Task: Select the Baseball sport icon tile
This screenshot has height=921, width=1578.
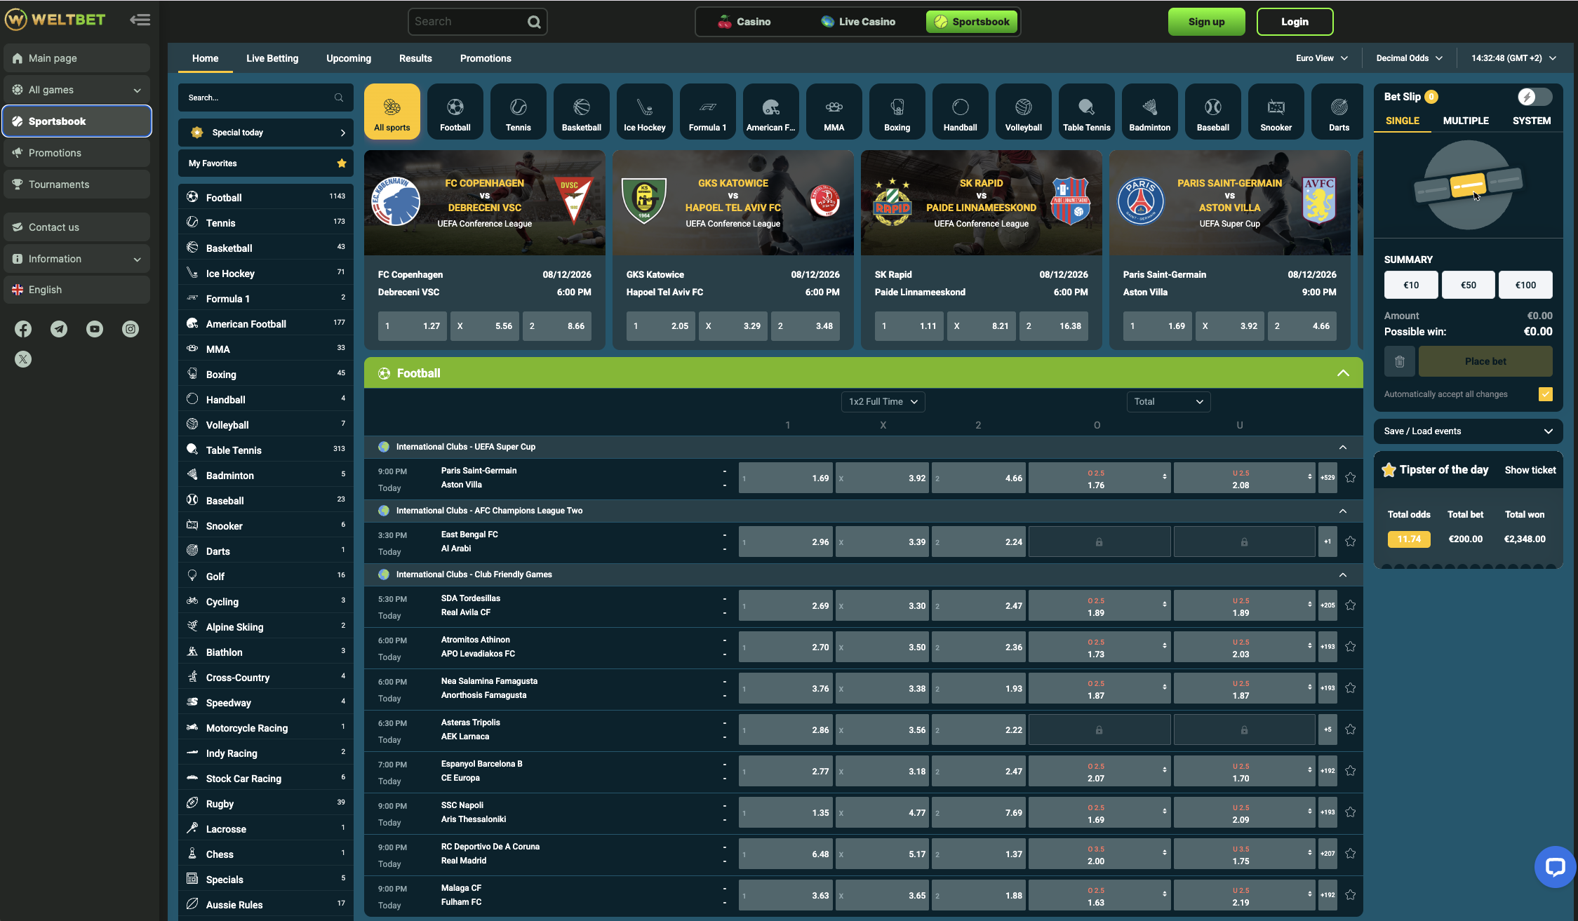Action: (1212, 112)
